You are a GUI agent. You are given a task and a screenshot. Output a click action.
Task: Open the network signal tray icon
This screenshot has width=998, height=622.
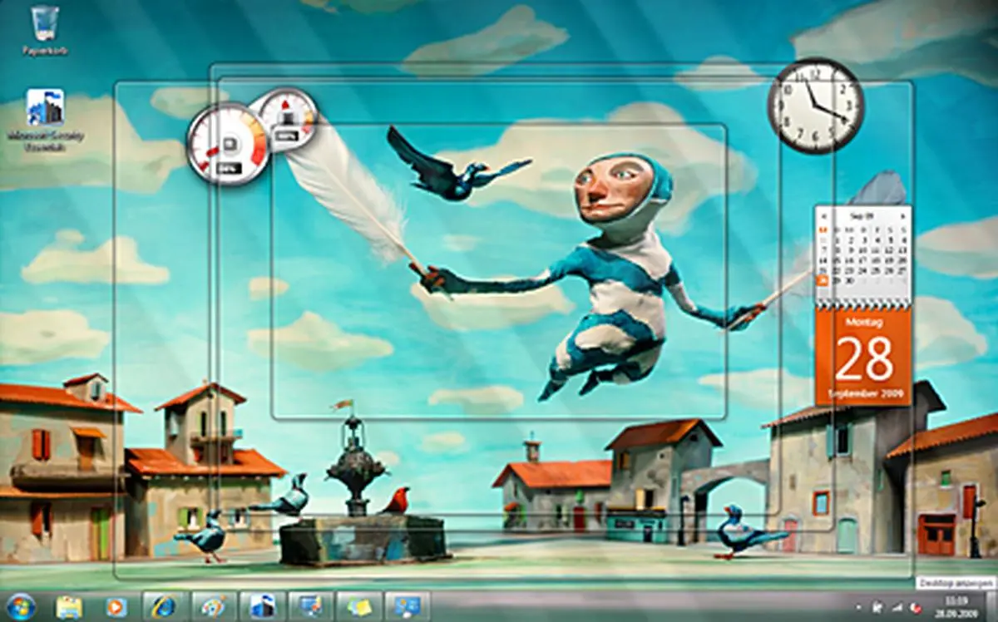(897, 606)
